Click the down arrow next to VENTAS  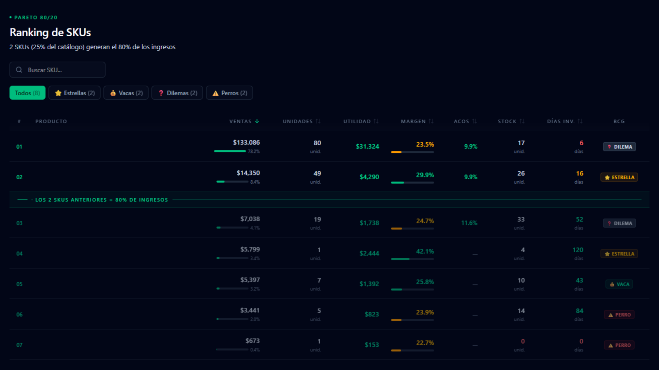(x=257, y=121)
